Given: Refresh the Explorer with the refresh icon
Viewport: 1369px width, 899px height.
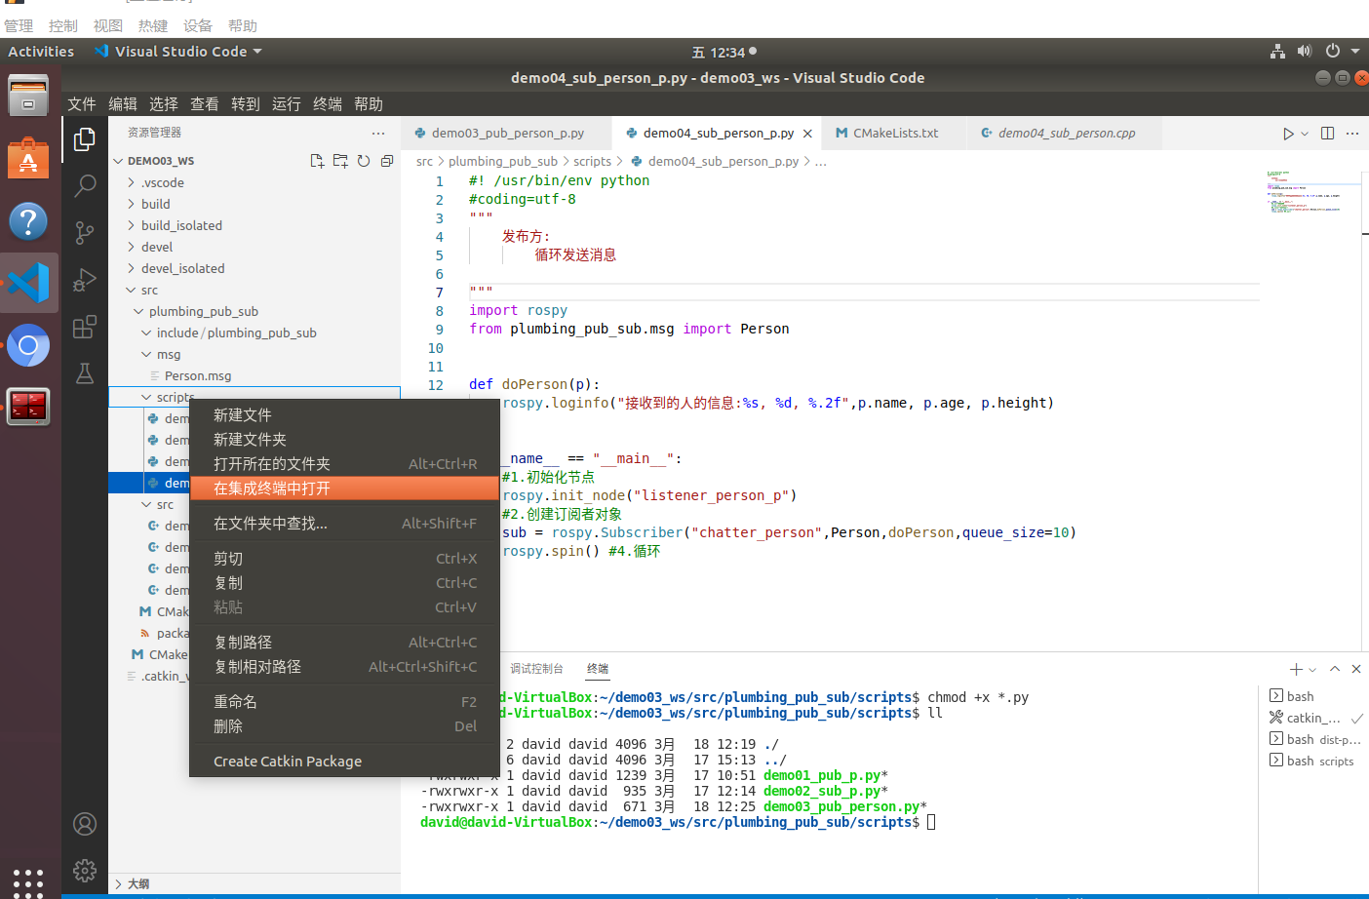Looking at the screenshot, I should (x=362, y=161).
